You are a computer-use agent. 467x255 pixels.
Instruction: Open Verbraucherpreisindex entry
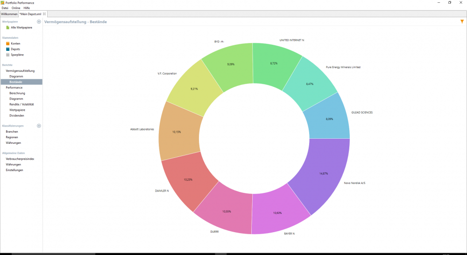(x=20, y=159)
